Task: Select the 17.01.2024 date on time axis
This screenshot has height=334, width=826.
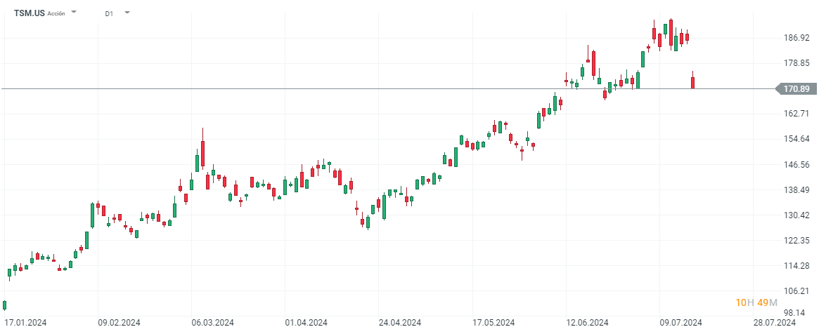Action: [25, 323]
